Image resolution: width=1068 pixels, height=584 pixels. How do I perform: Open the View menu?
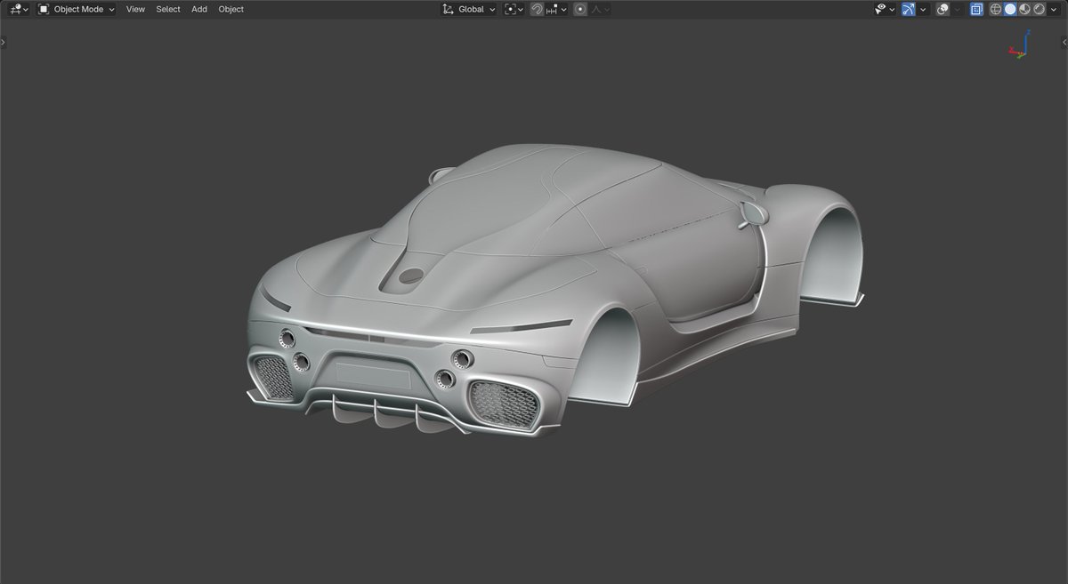[134, 9]
